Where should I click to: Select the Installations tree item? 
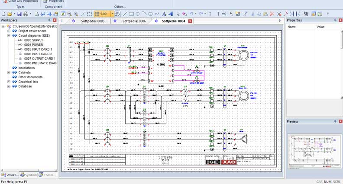pos(26,68)
